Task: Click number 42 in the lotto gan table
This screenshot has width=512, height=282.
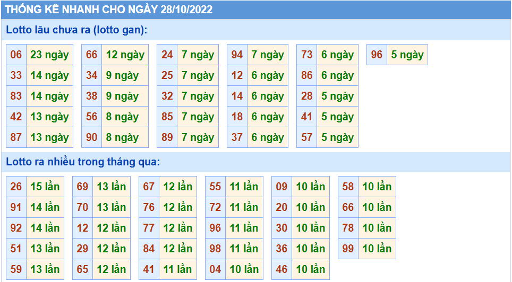Action: click(16, 117)
